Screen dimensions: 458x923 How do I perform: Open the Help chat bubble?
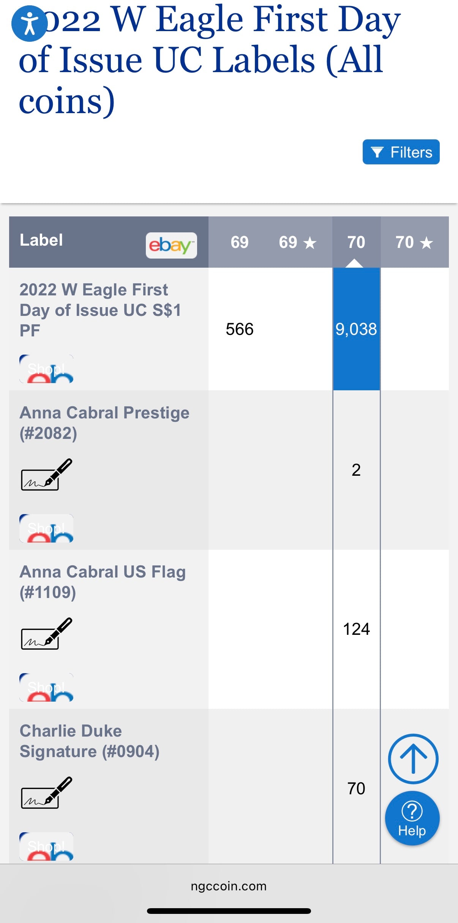coord(412,818)
